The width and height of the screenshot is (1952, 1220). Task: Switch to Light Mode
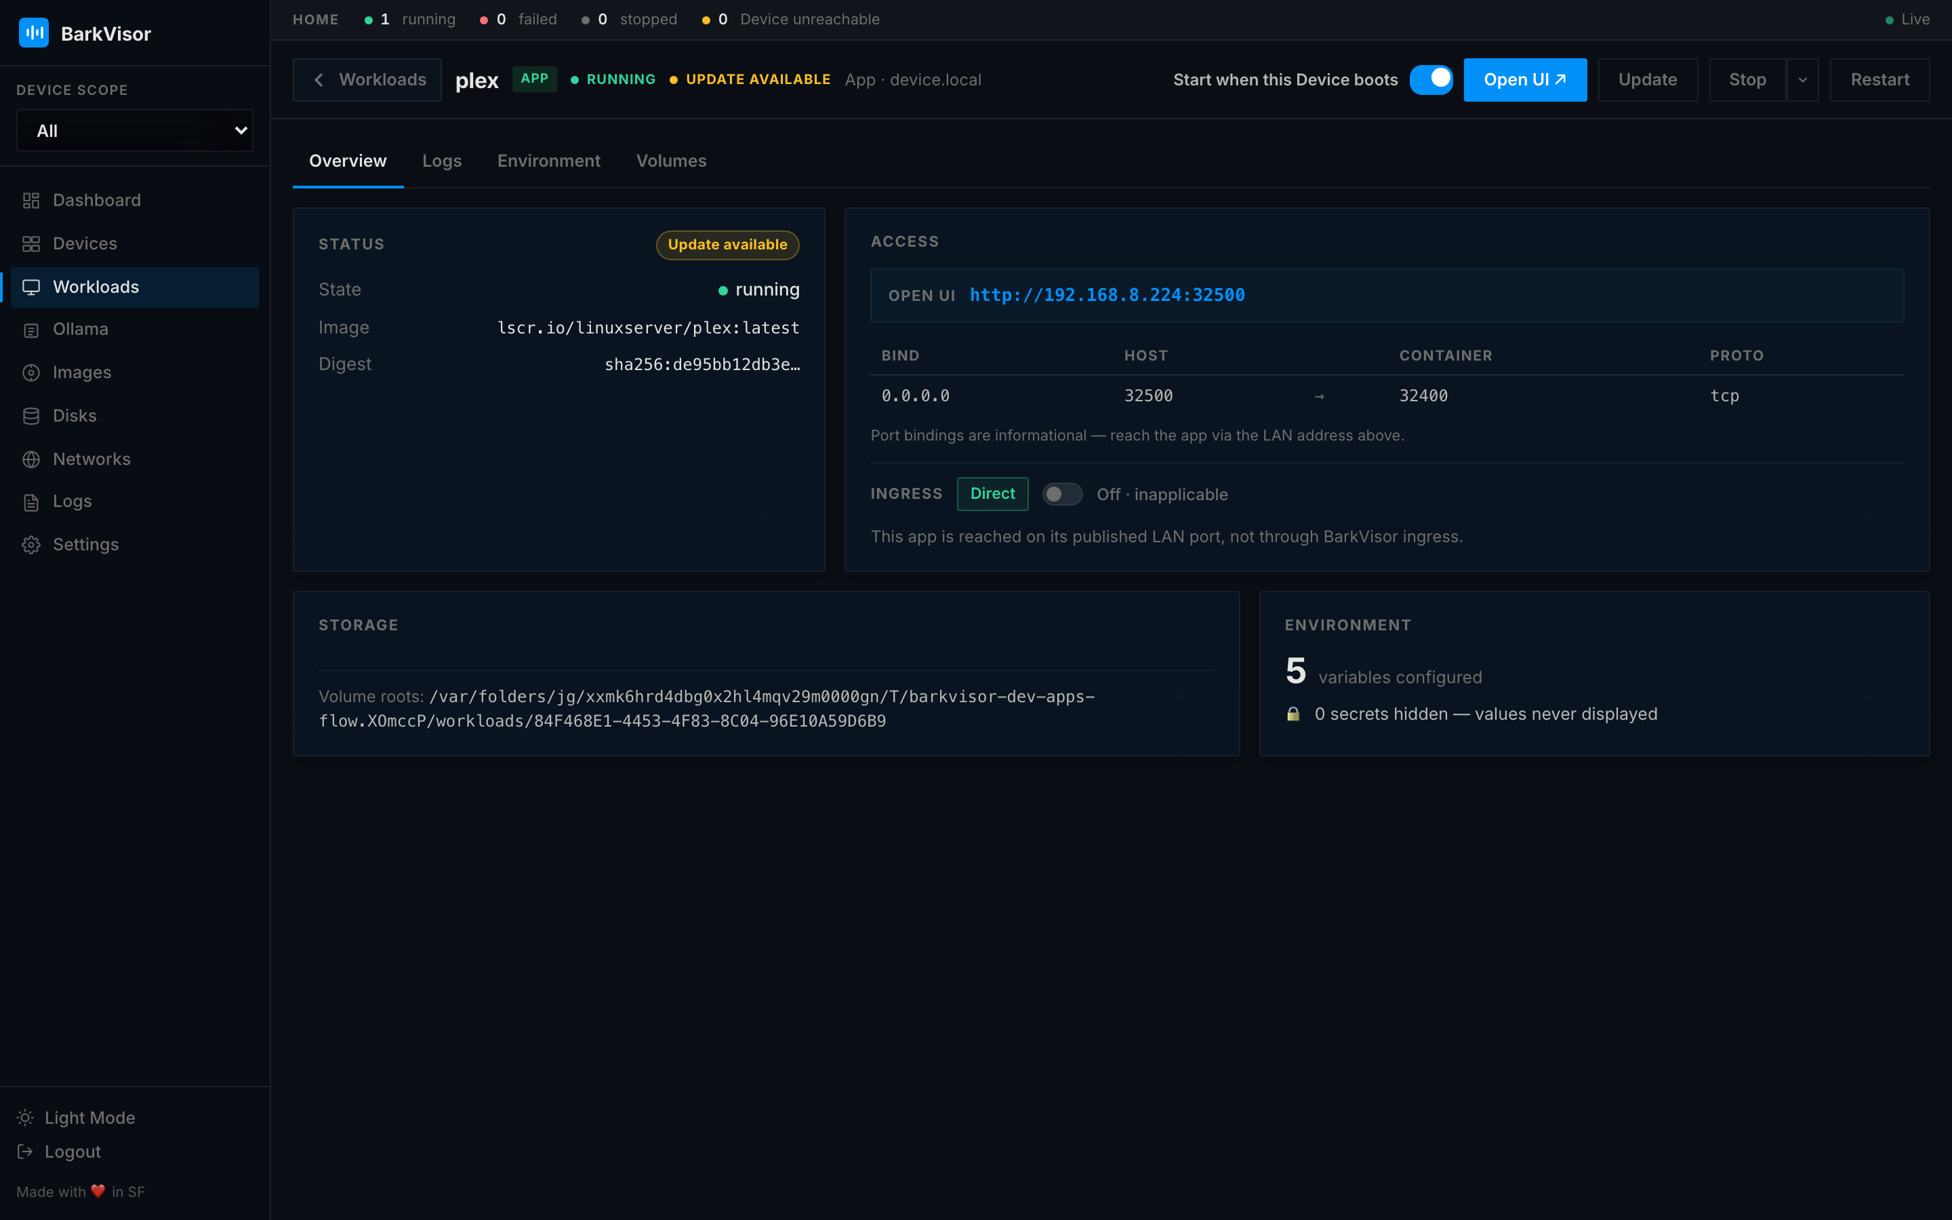[x=76, y=1118]
